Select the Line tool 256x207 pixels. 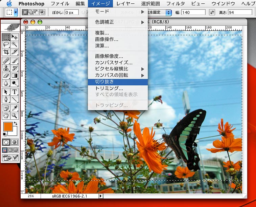[15, 99]
